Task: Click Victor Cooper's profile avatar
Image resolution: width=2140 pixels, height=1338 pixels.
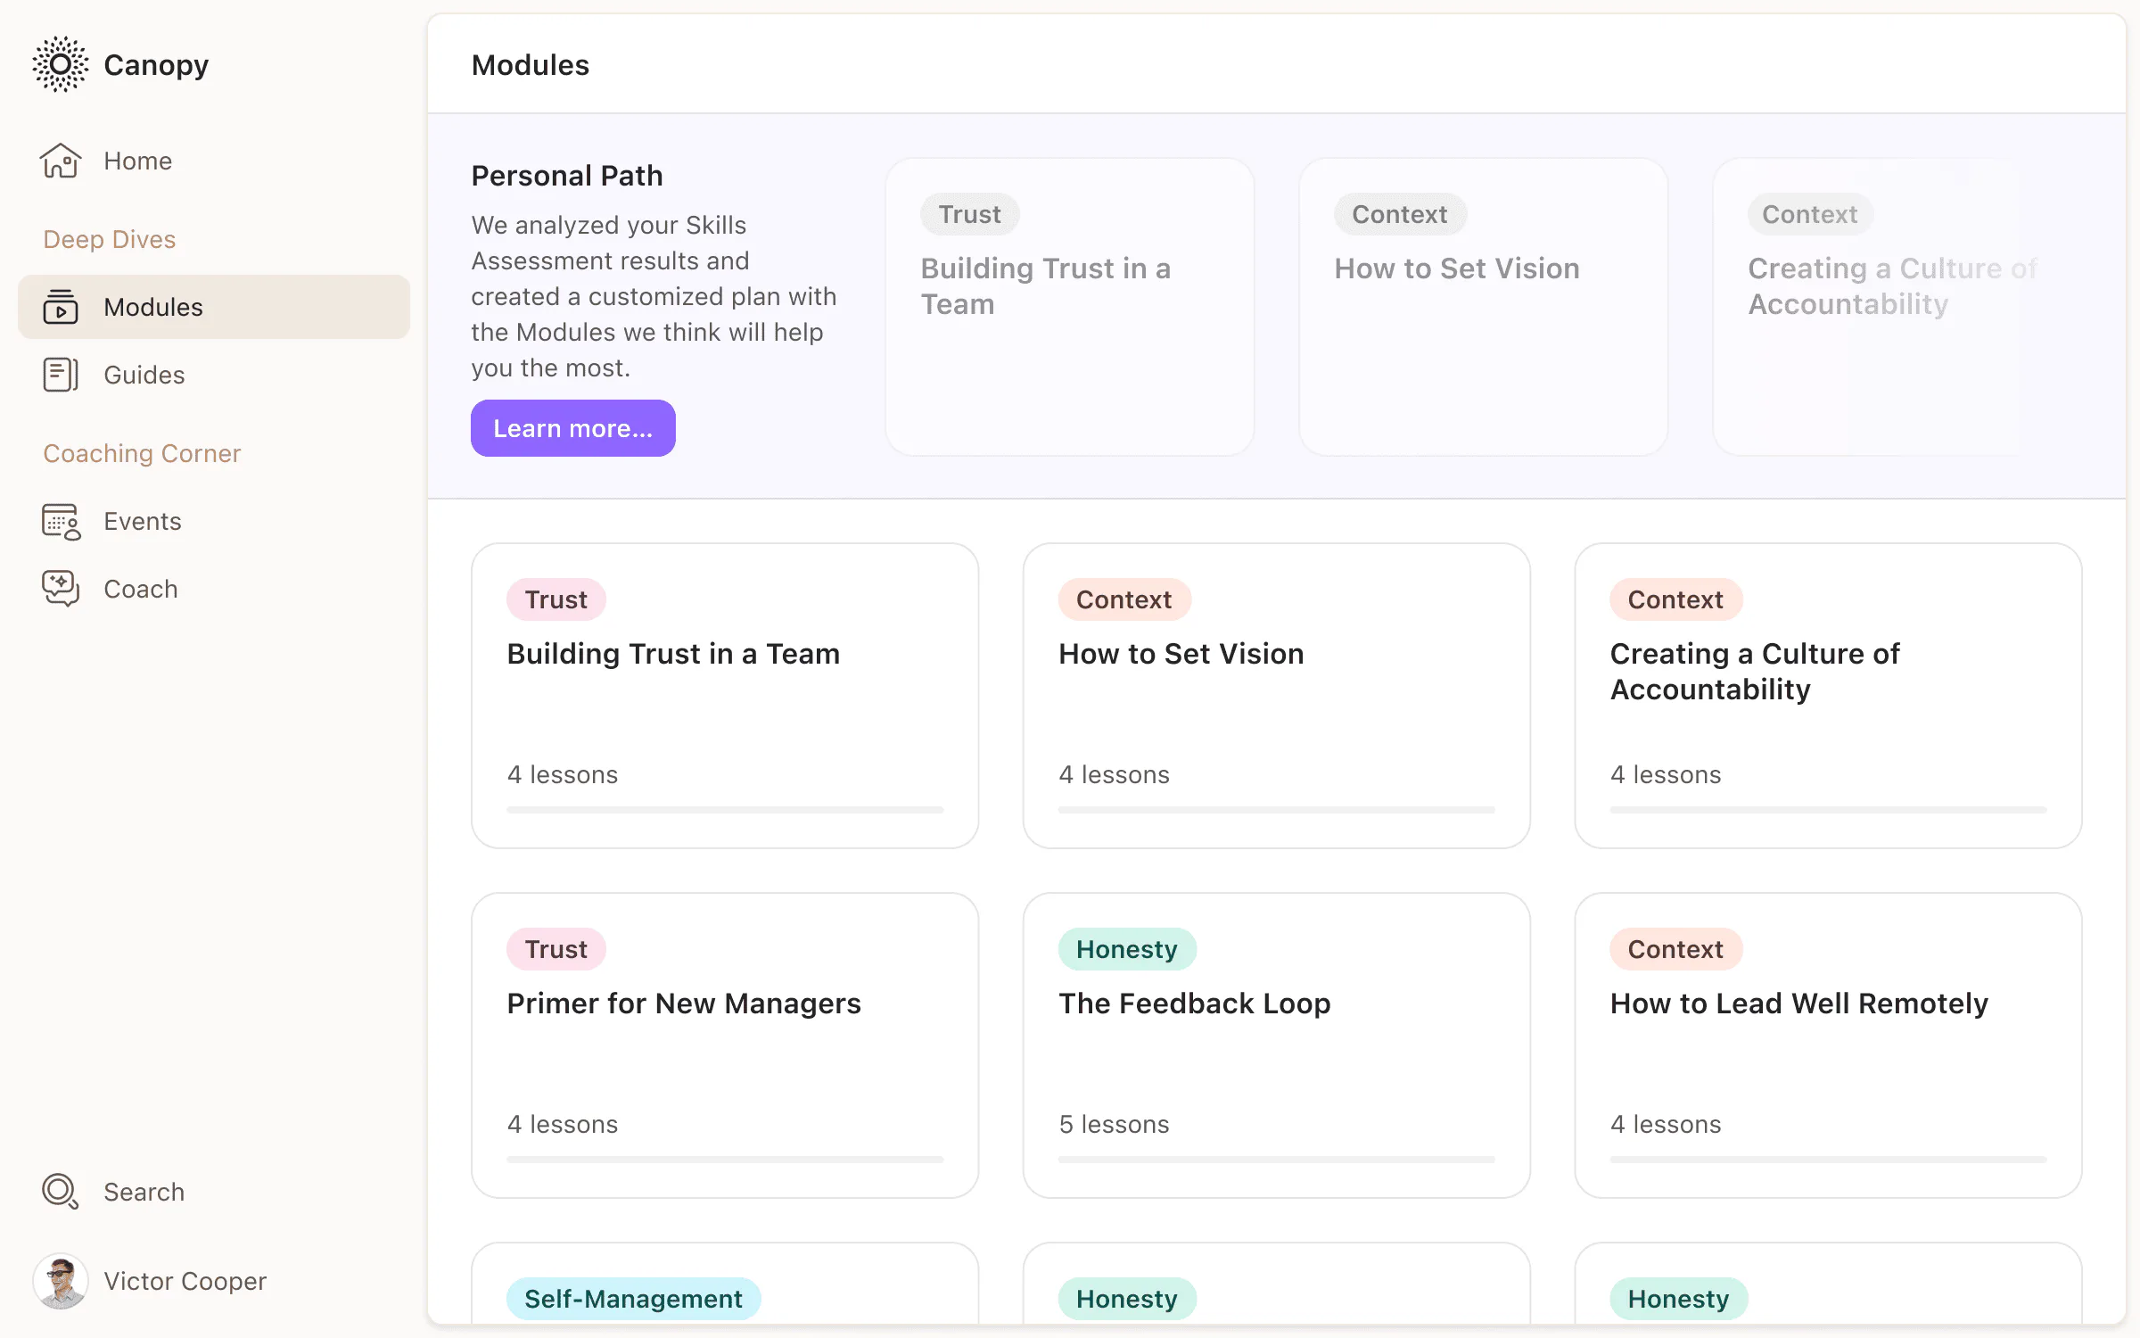Action: point(59,1281)
